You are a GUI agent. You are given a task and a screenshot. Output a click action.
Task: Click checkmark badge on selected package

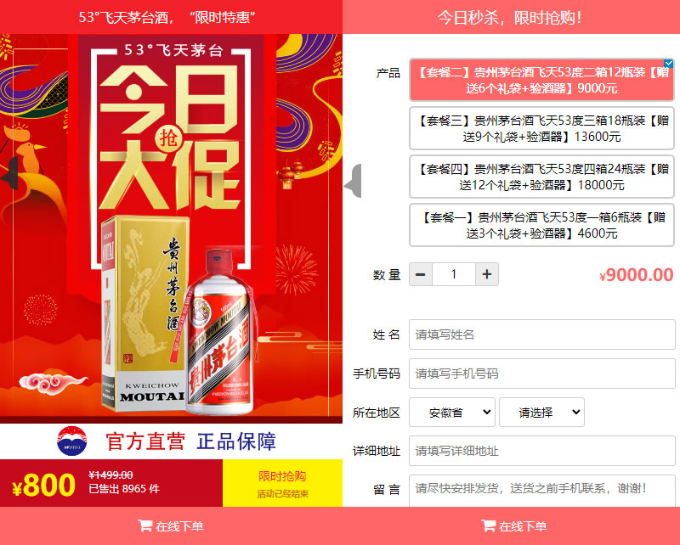pyautogui.click(x=669, y=64)
